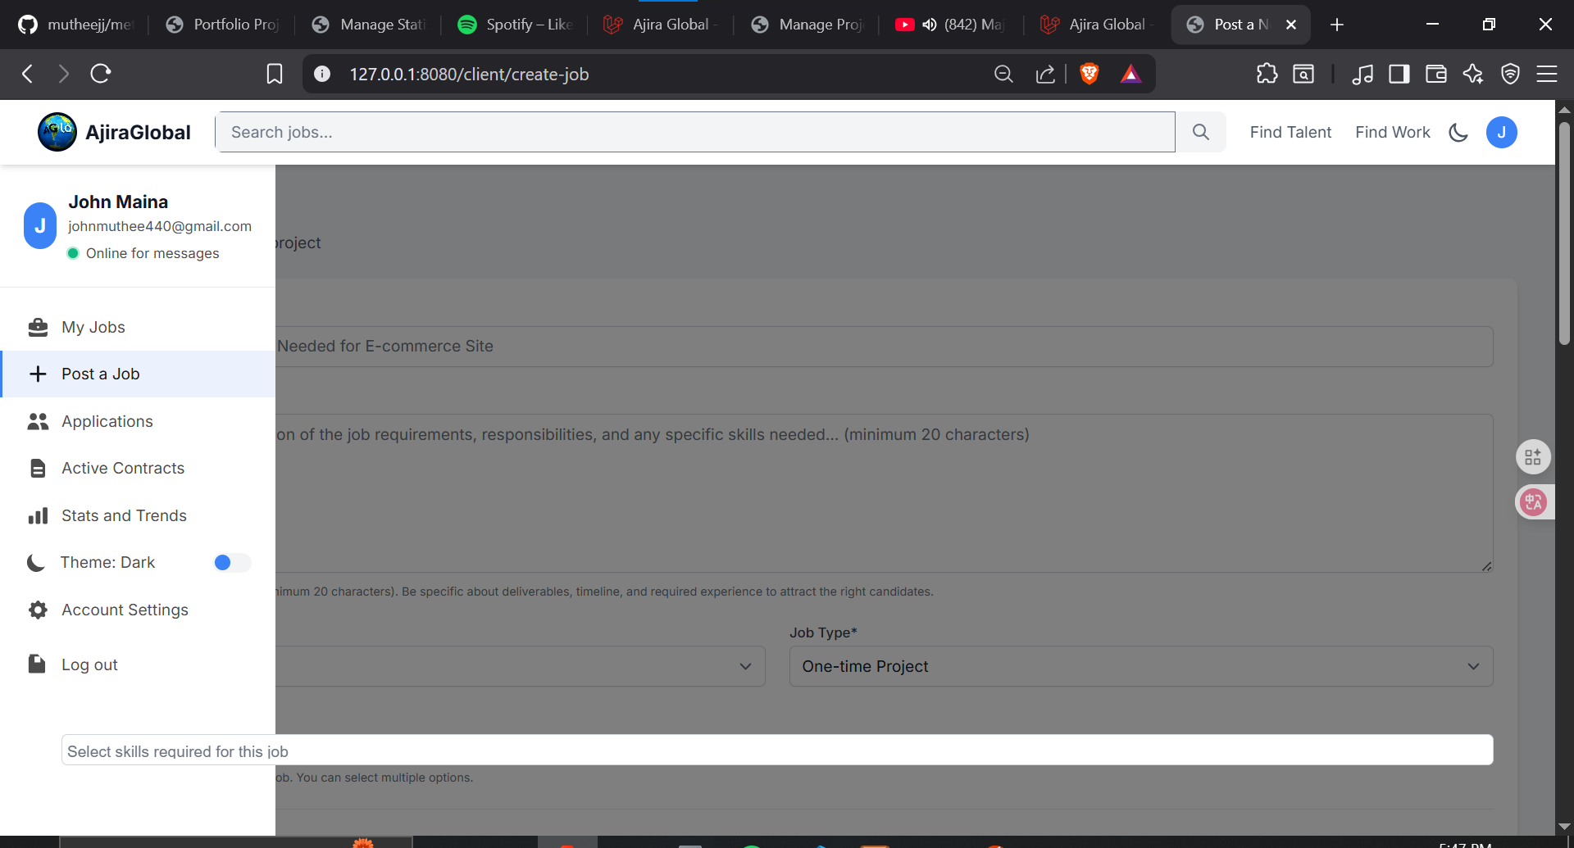Open Brave Shields lion icon
The width and height of the screenshot is (1574, 848).
[1089, 74]
